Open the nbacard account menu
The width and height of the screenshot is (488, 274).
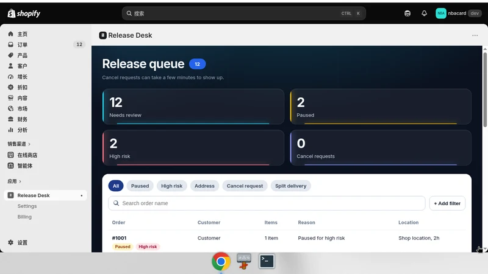click(459, 13)
